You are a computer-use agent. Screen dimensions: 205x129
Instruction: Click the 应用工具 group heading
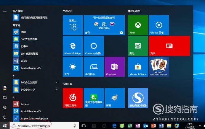[68, 84]
